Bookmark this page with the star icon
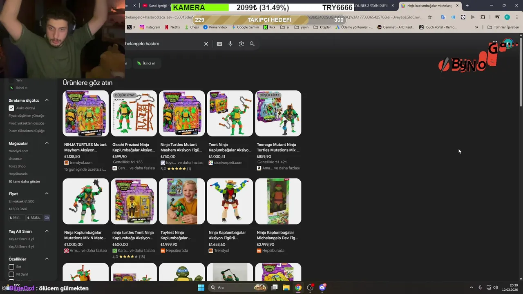 point(430,17)
